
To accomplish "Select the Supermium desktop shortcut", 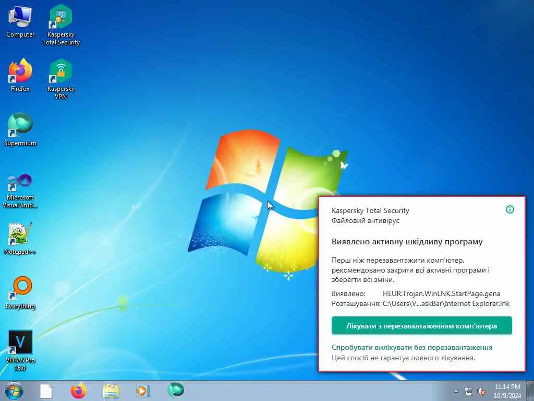I will [x=20, y=129].
